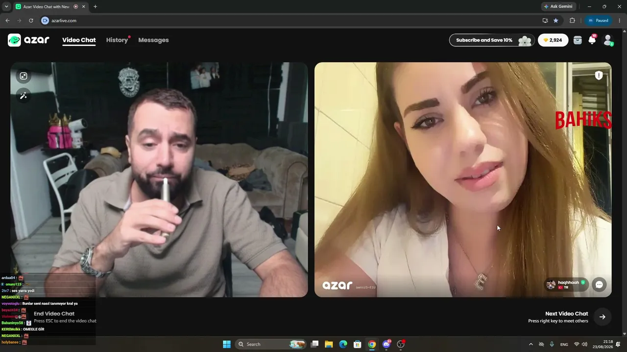The image size is (627, 352).
Task: Open OBS Studio from the taskbar
Action: click(401, 344)
